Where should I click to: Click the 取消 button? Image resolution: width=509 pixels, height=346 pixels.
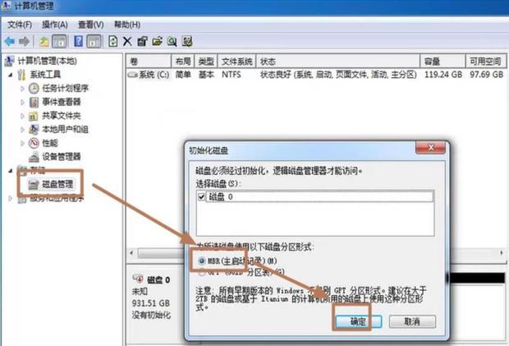pyautogui.click(x=407, y=321)
